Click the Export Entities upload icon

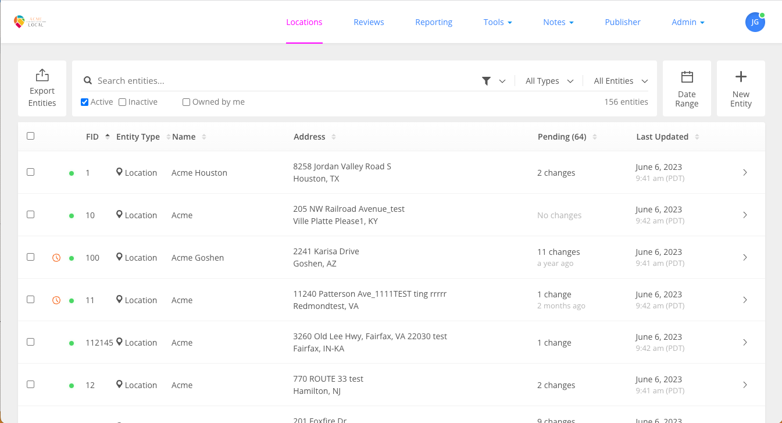(41, 76)
